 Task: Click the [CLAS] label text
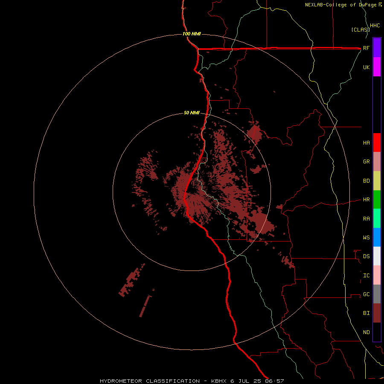[361, 29]
